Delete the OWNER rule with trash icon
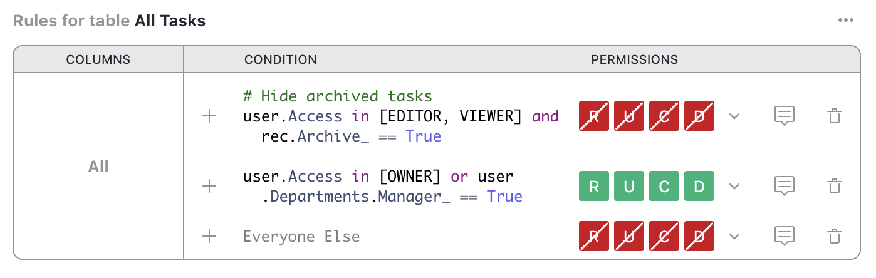The width and height of the screenshot is (876, 278). coord(834,186)
